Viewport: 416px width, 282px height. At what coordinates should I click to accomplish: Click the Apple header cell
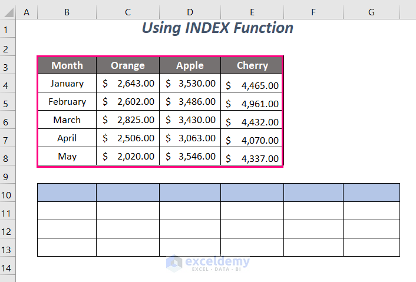(190, 65)
